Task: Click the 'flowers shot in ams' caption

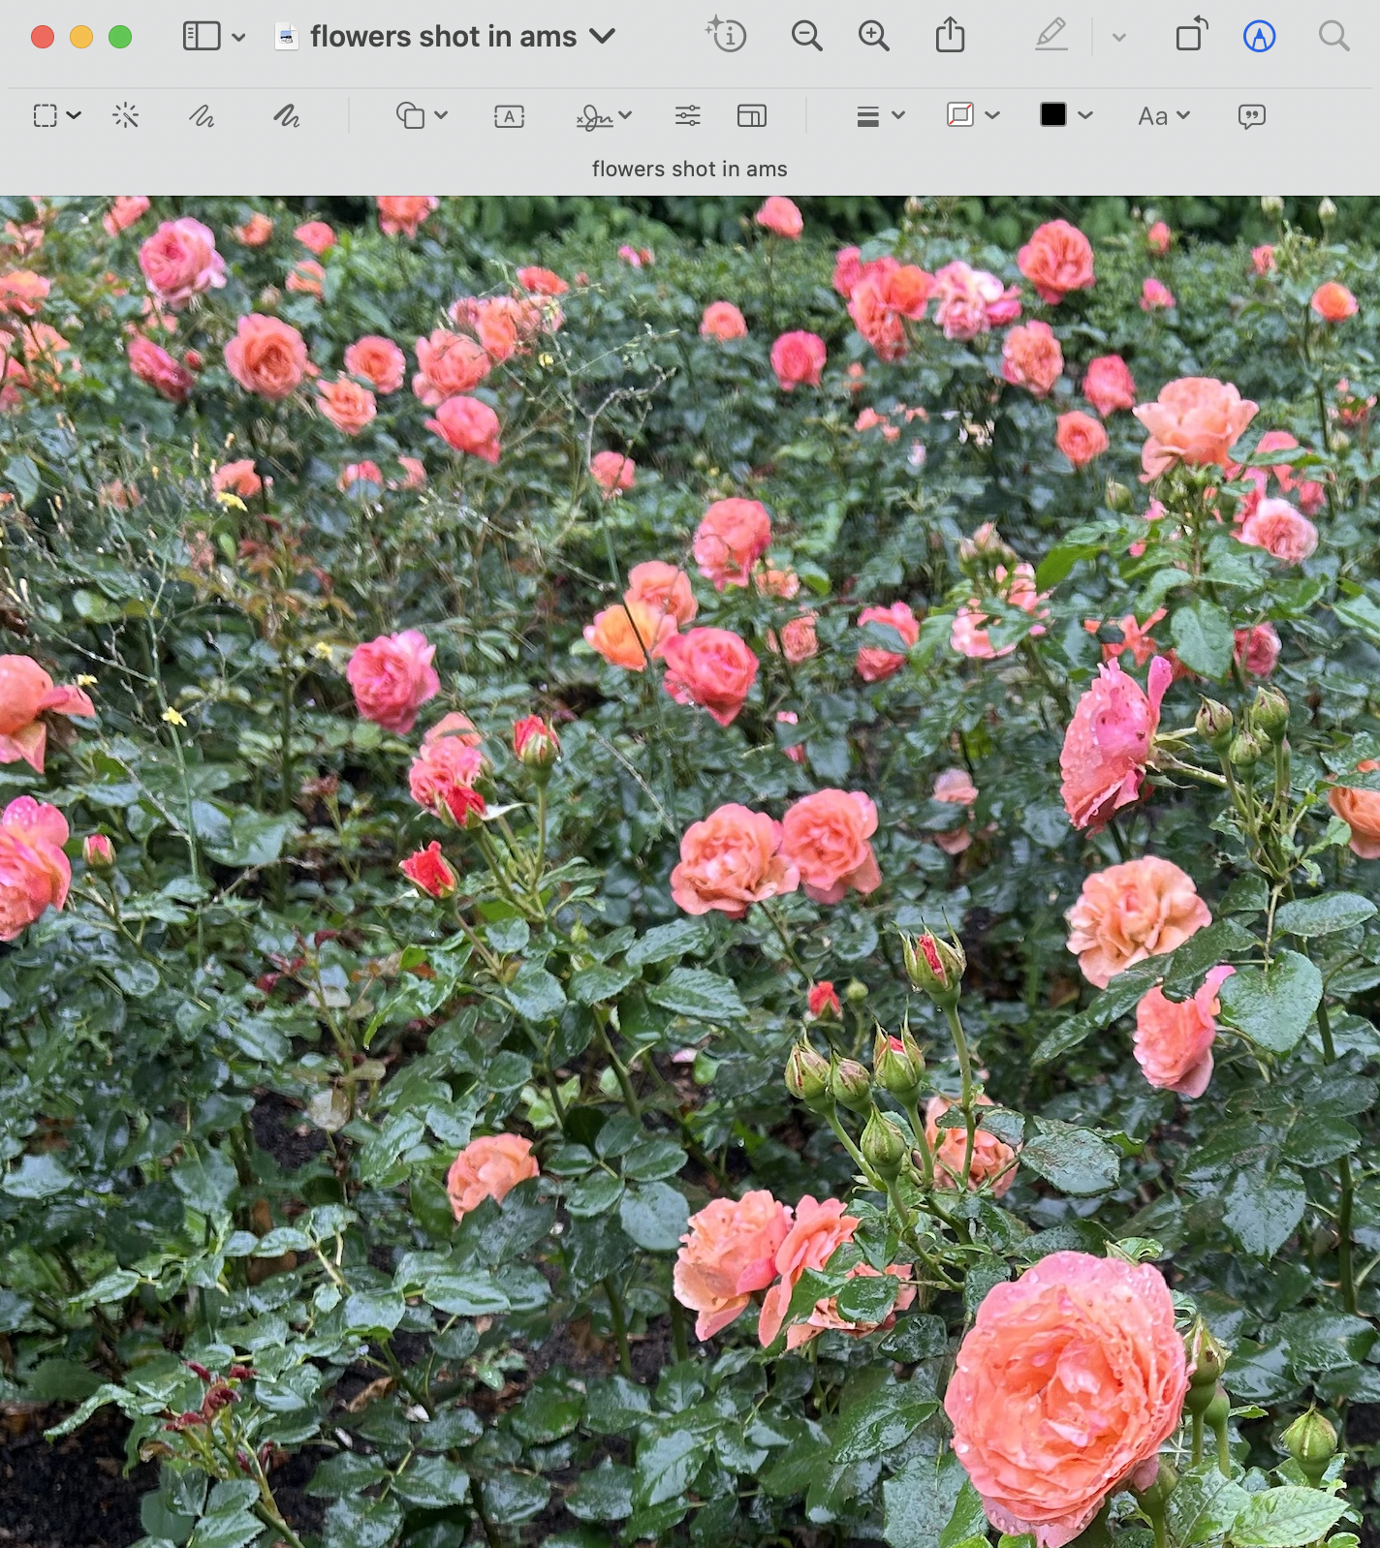Action: click(x=689, y=169)
